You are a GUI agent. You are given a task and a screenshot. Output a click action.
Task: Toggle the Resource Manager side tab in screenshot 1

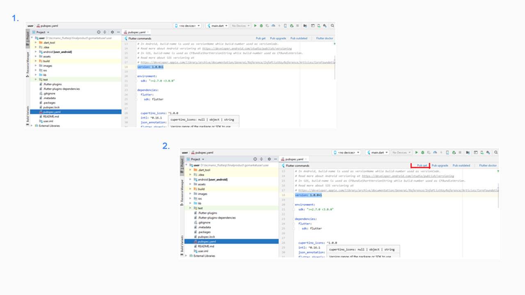tap(28, 63)
